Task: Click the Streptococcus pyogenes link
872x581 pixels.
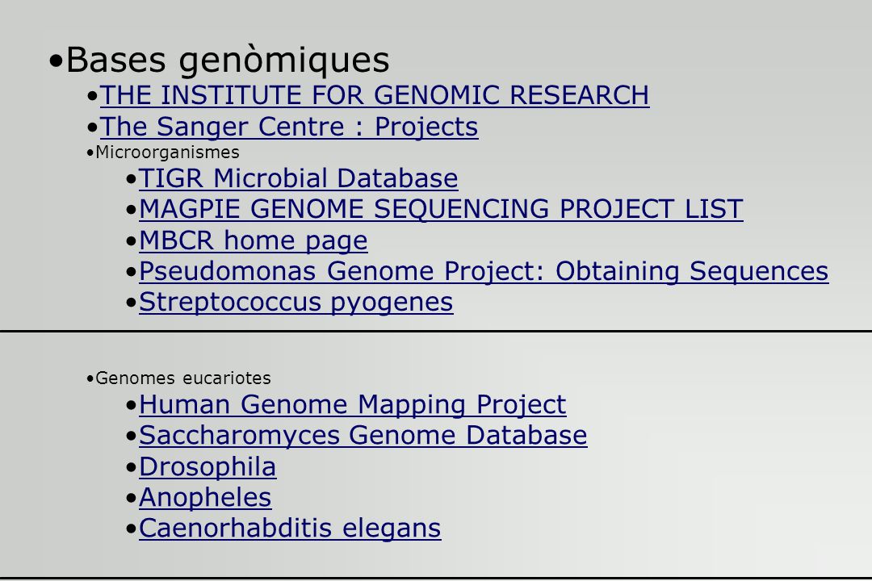Action: click(x=296, y=303)
